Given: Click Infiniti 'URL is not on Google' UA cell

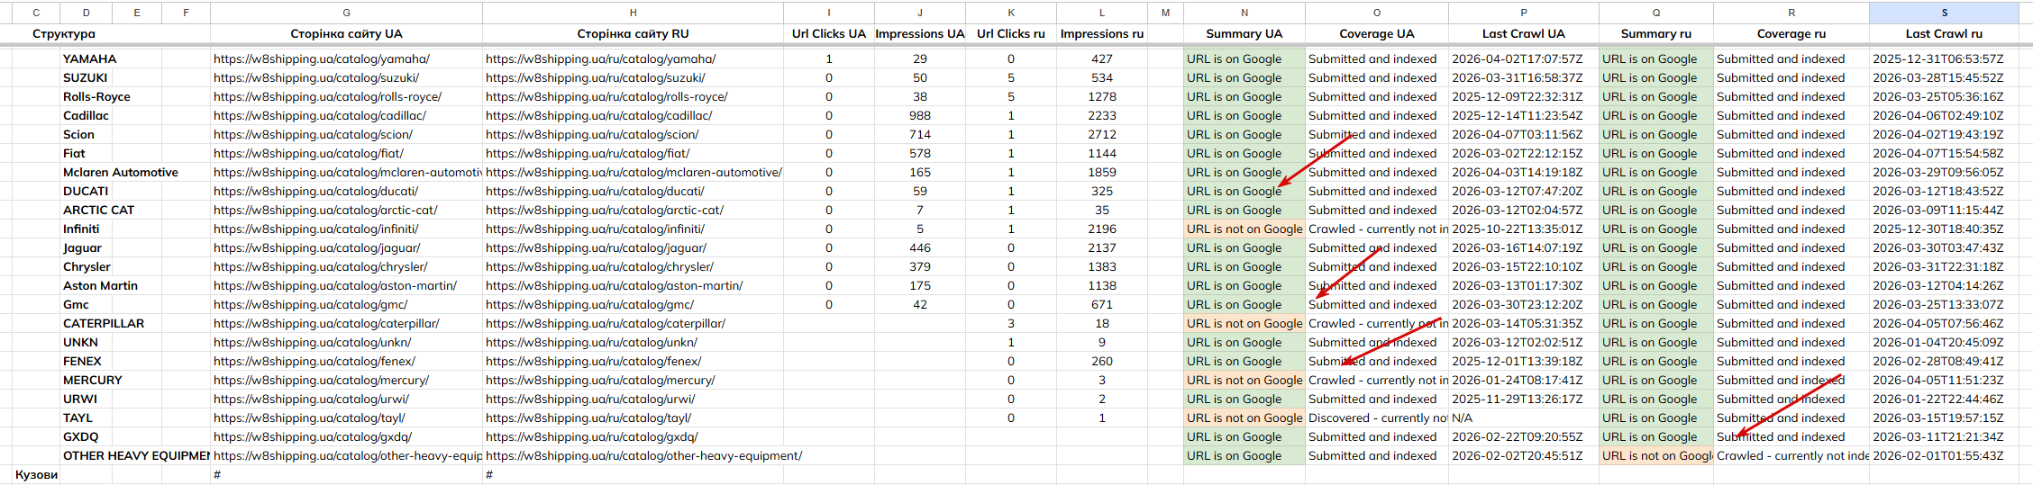Looking at the screenshot, I should 1244,229.
